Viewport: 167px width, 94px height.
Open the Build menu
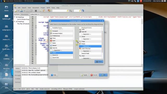(48, 8)
